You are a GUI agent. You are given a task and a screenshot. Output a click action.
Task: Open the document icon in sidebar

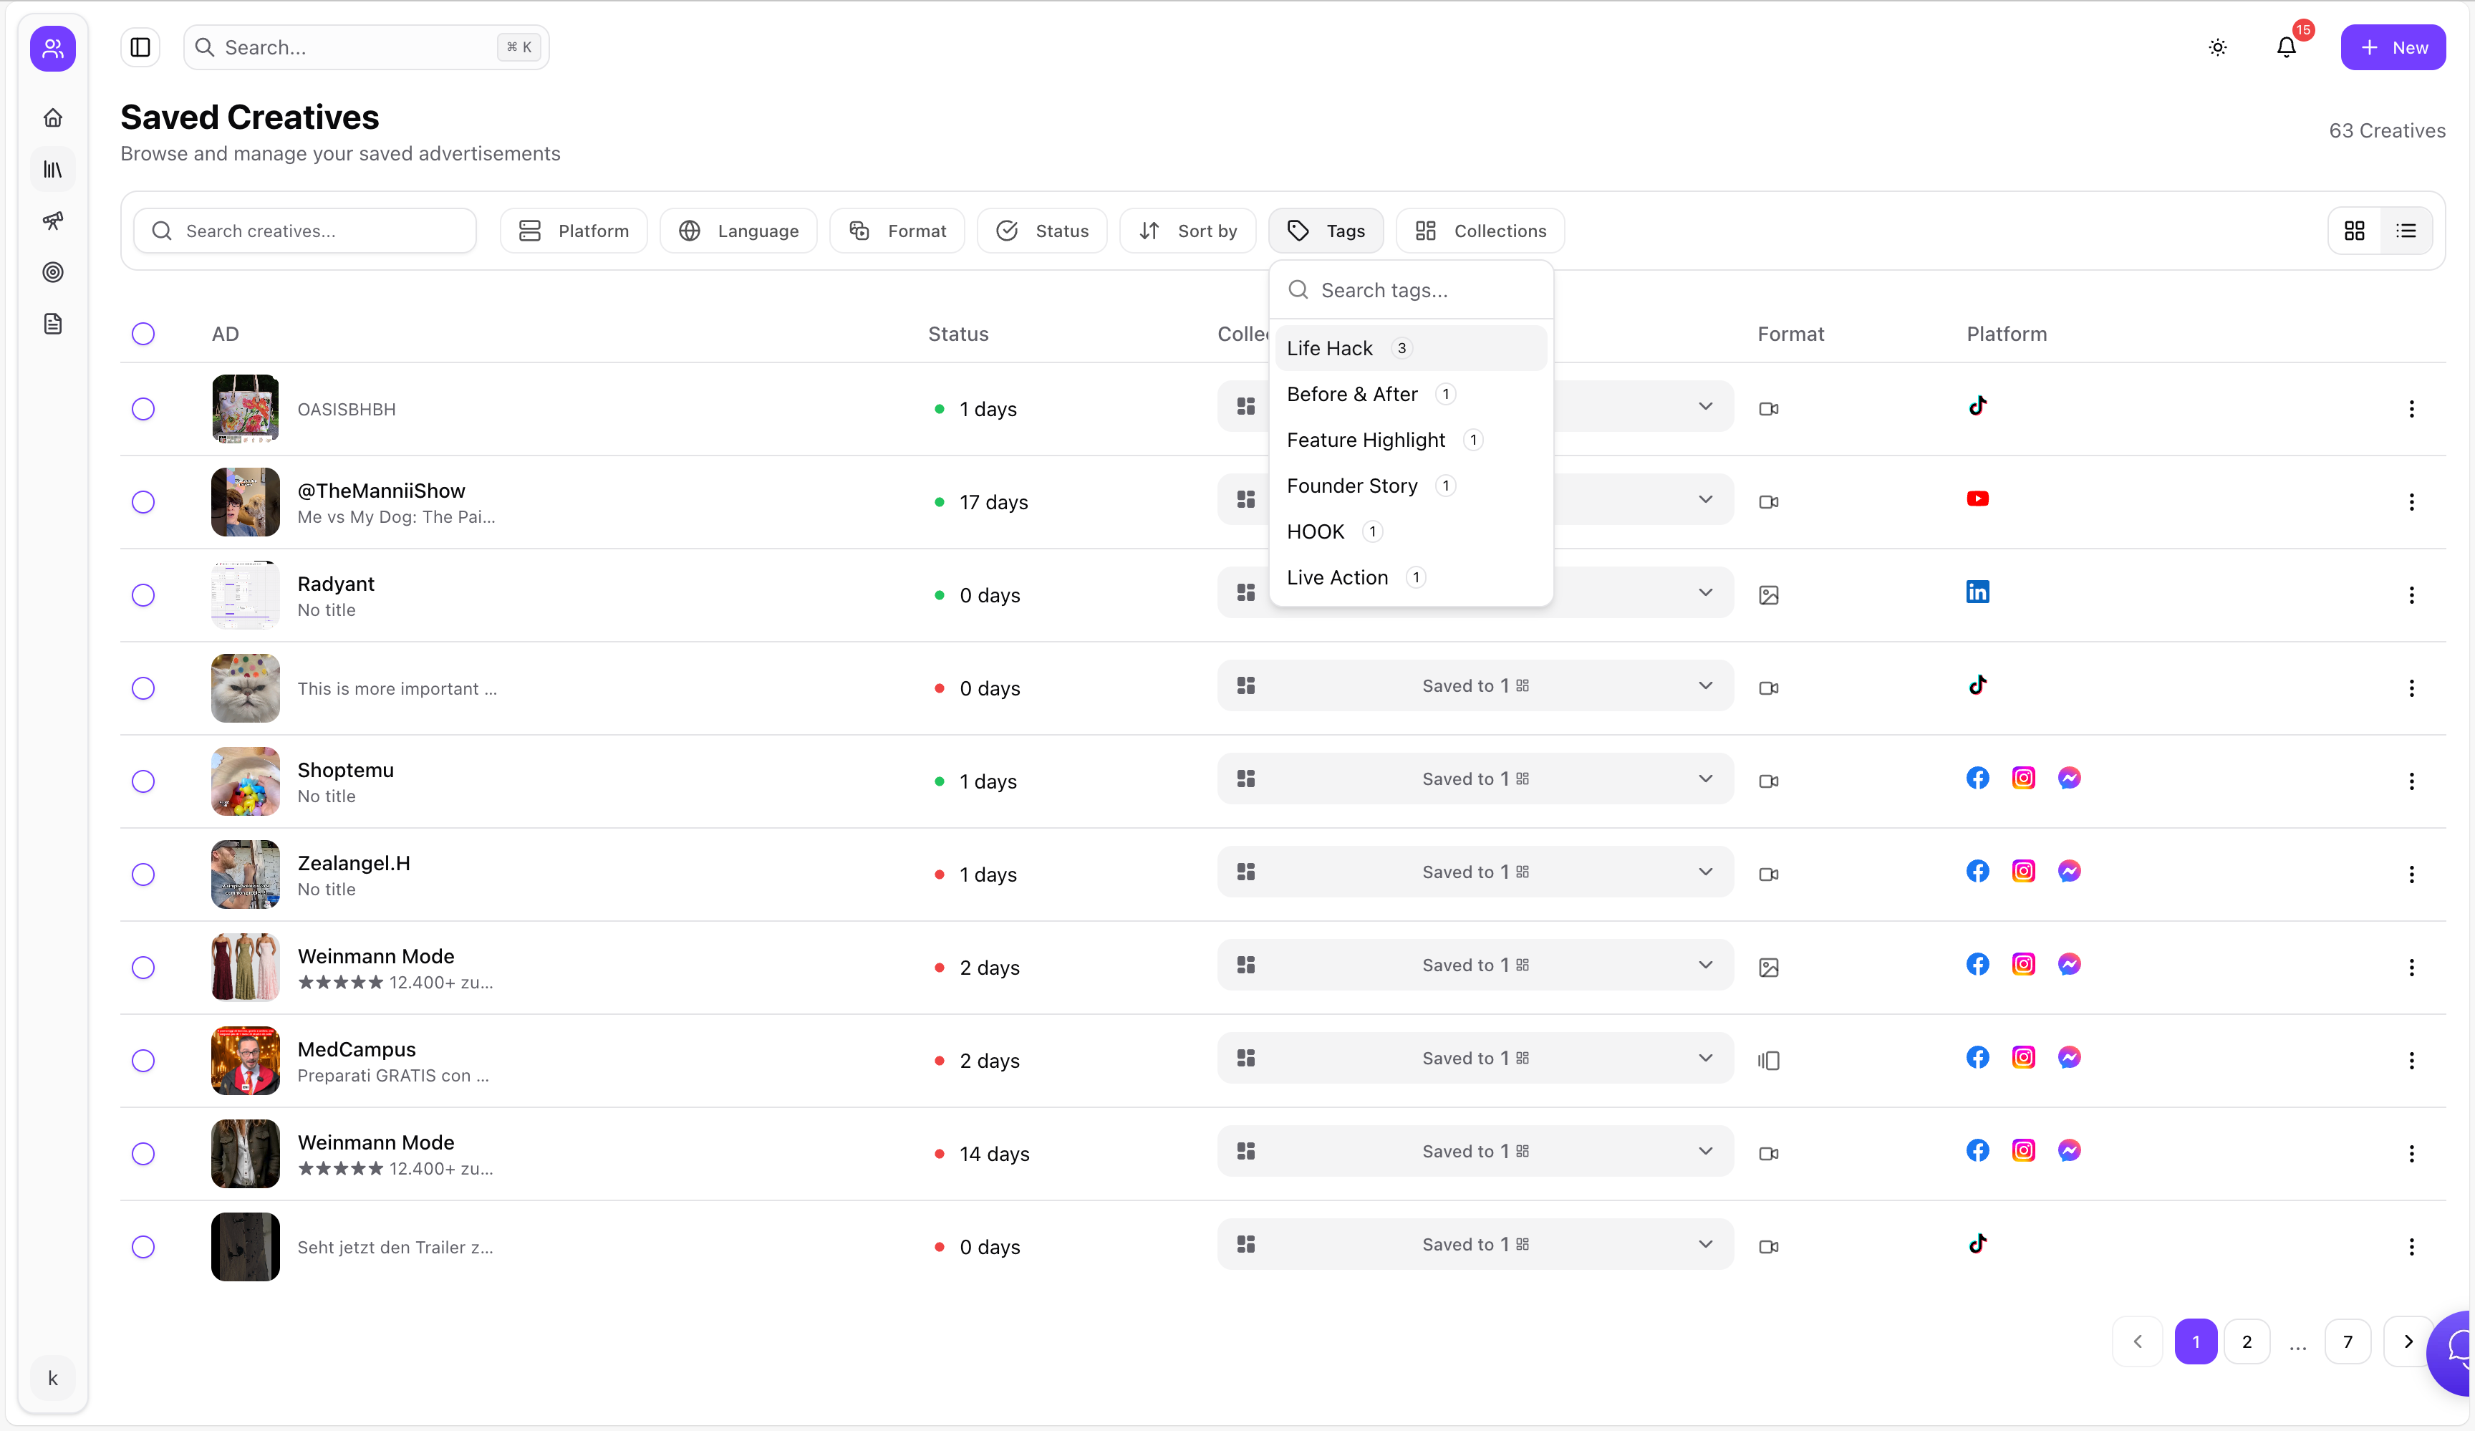[x=53, y=324]
